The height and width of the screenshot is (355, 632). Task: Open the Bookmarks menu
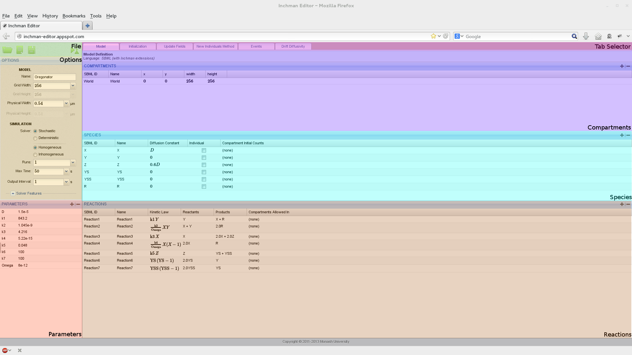(74, 16)
